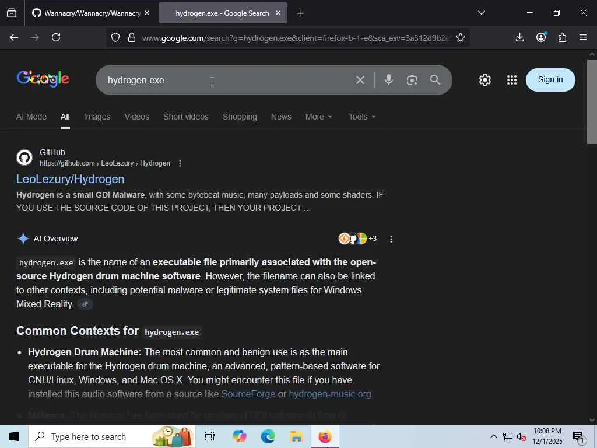Click the Firefox taskbar icon

pos(325,436)
